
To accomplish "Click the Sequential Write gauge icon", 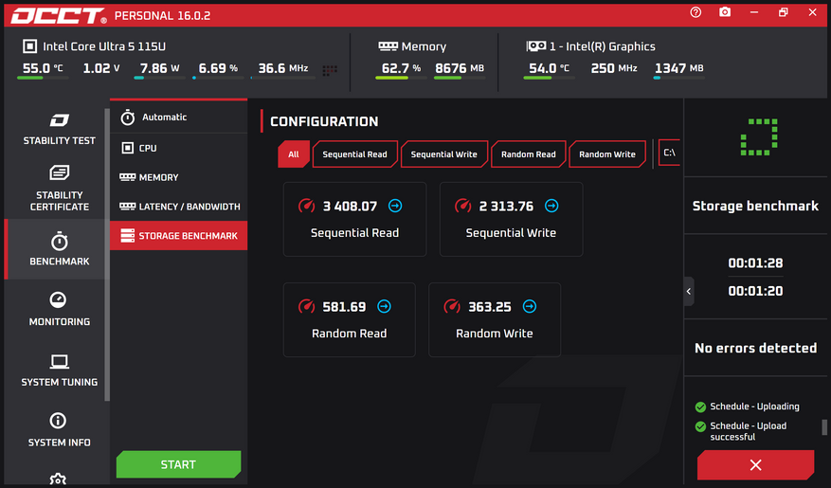I will click(x=462, y=206).
